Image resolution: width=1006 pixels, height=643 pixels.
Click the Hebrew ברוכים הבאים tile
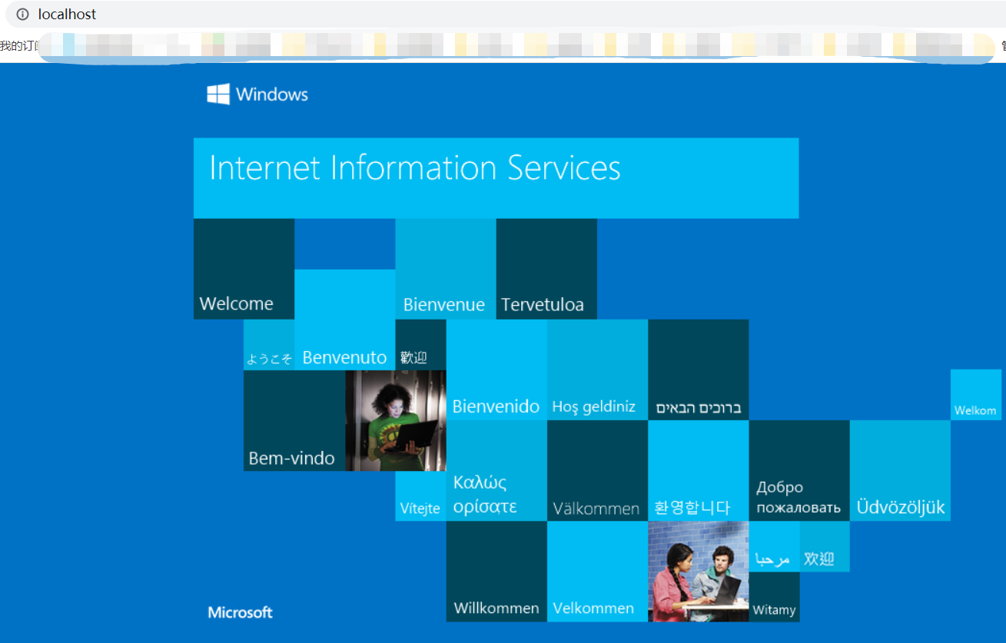click(698, 370)
